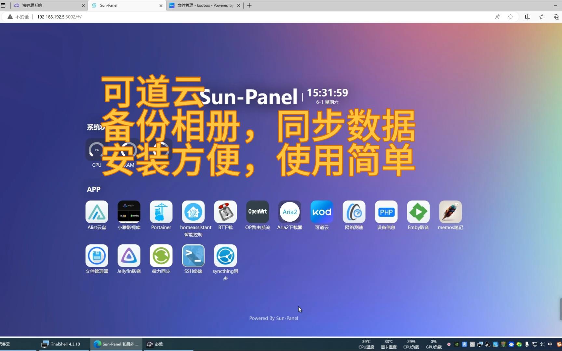
Task: Click the 15:31:59 clock display
Action: [327, 93]
